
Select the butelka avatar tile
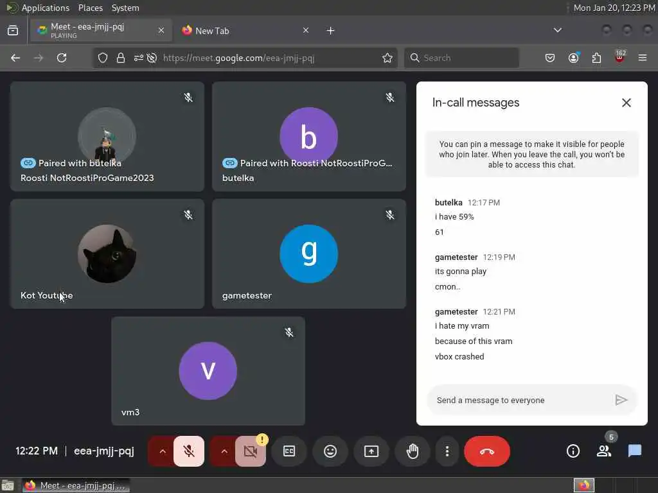coord(309,136)
